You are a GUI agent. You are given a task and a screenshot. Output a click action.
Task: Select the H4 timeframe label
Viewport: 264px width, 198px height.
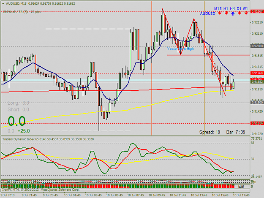[232, 8]
